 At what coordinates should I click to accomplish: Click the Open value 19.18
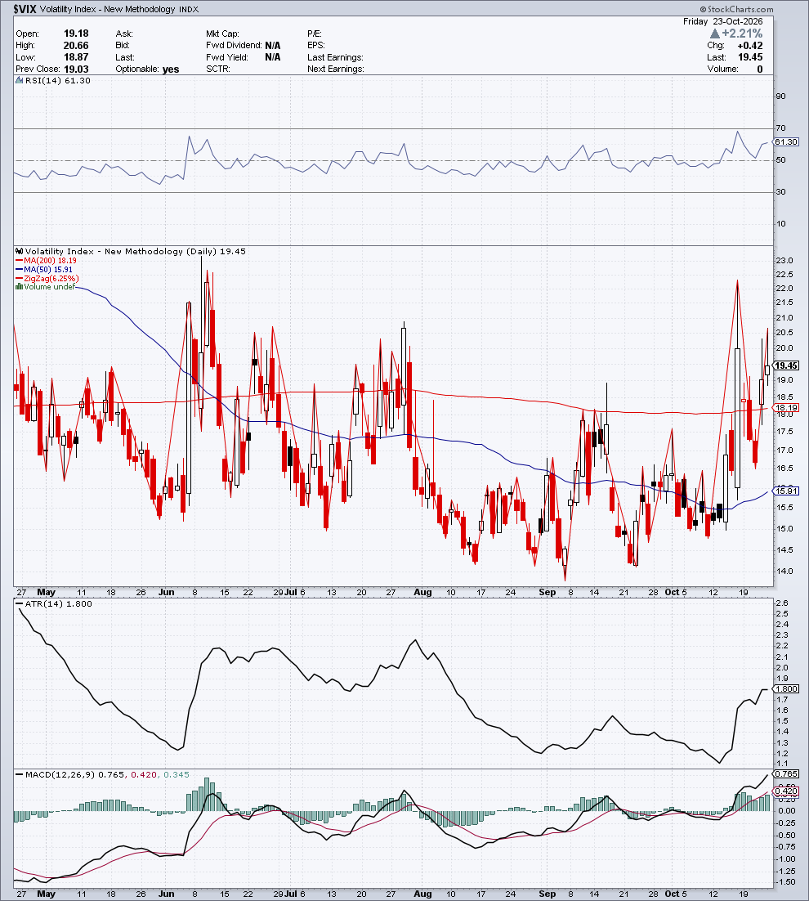(76, 34)
